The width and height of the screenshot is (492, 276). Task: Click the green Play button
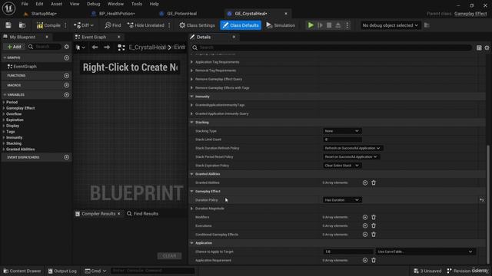(x=311, y=25)
